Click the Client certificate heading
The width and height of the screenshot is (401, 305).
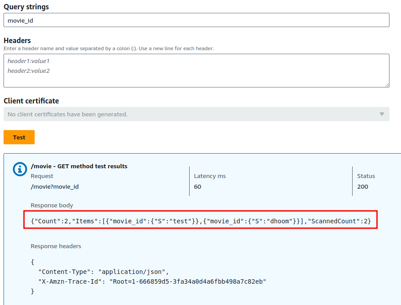point(31,101)
